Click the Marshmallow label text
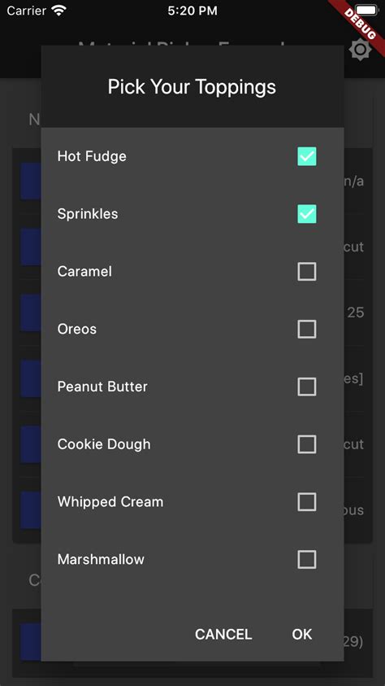The width and height of the screenshot is (385, 686). coord(101,560)
